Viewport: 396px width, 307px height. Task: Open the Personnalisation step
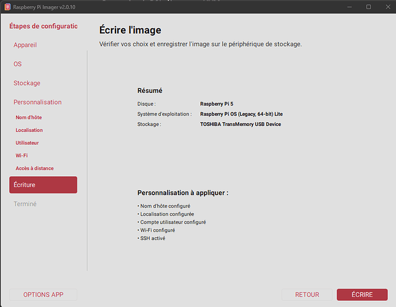[x=37, y=102]
